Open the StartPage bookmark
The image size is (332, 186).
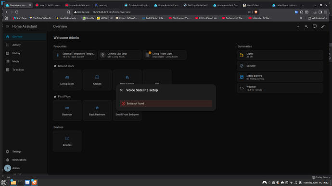pyautogui.click(x=20, y=18)
